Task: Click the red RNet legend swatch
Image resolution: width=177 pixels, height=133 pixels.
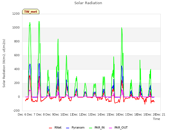Action: point(50,128)
